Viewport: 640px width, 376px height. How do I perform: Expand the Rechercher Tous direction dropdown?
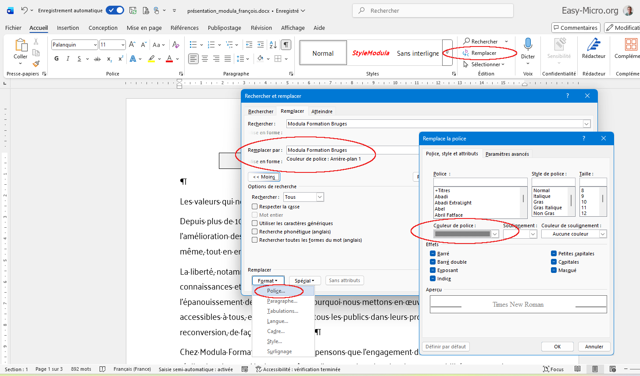tap(320, 197)
